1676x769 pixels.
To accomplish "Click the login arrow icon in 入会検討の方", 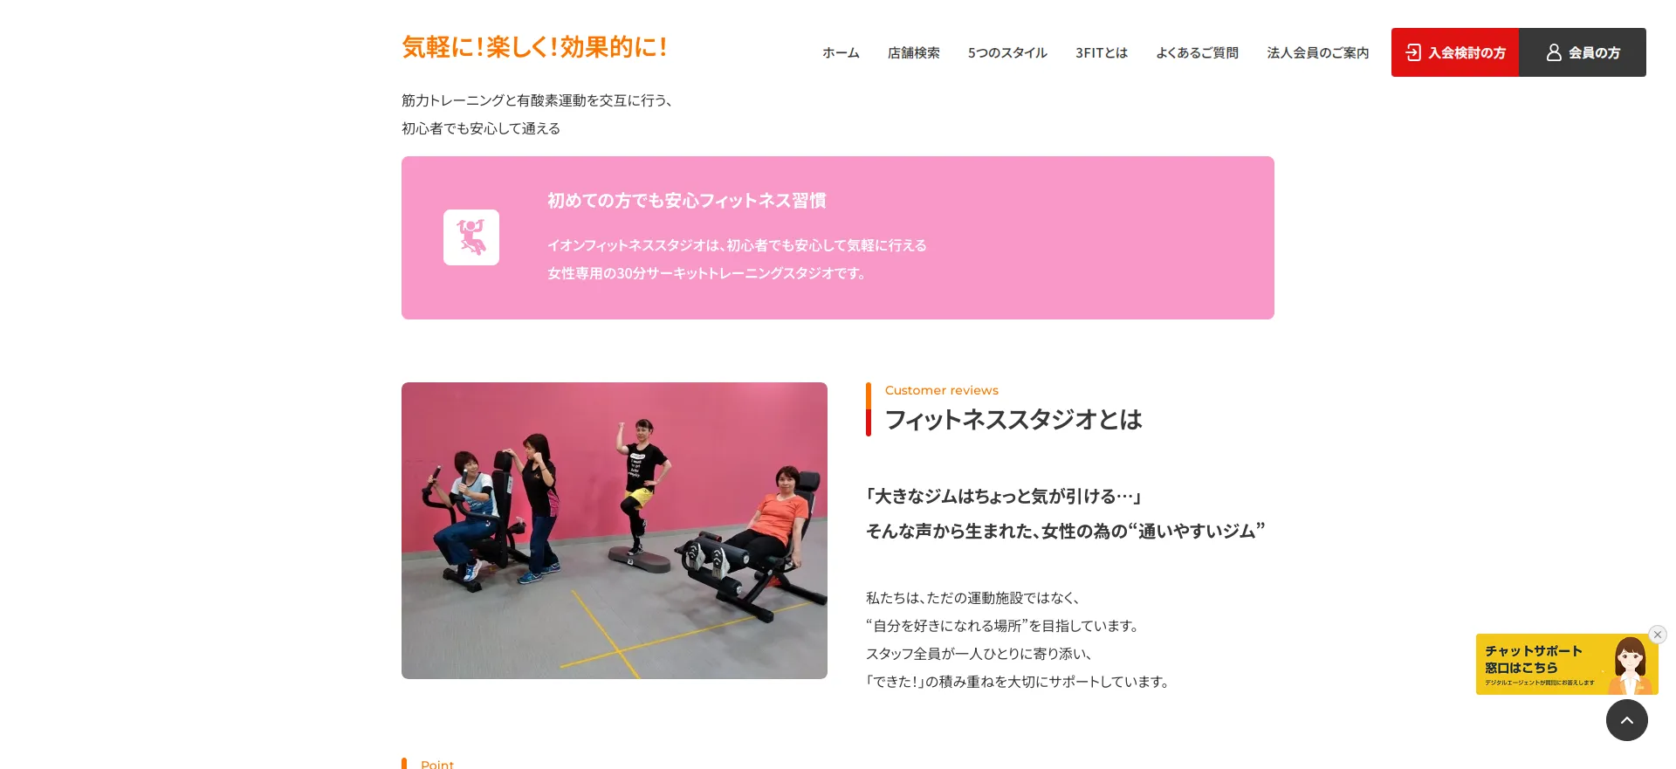I will tap(1413, 52).
